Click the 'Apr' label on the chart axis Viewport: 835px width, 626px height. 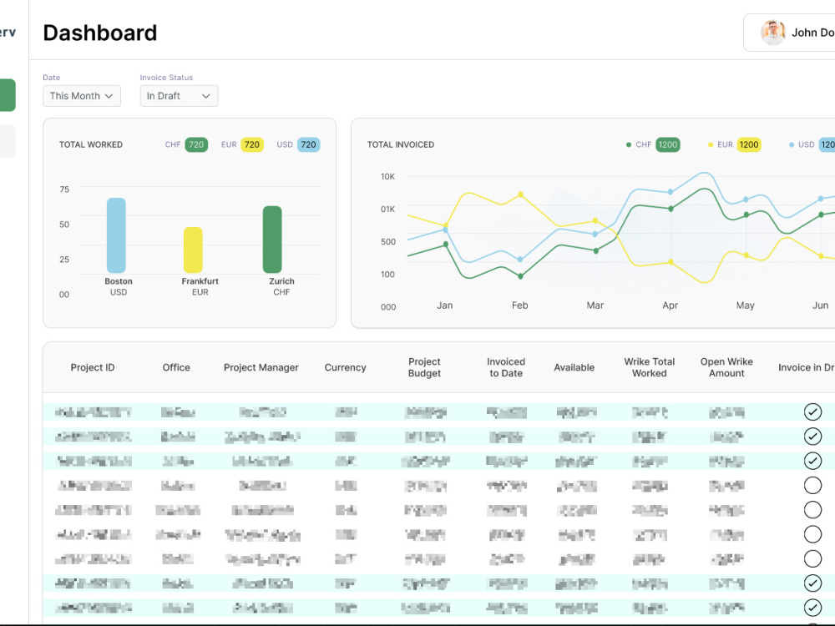tap(670, 305)
